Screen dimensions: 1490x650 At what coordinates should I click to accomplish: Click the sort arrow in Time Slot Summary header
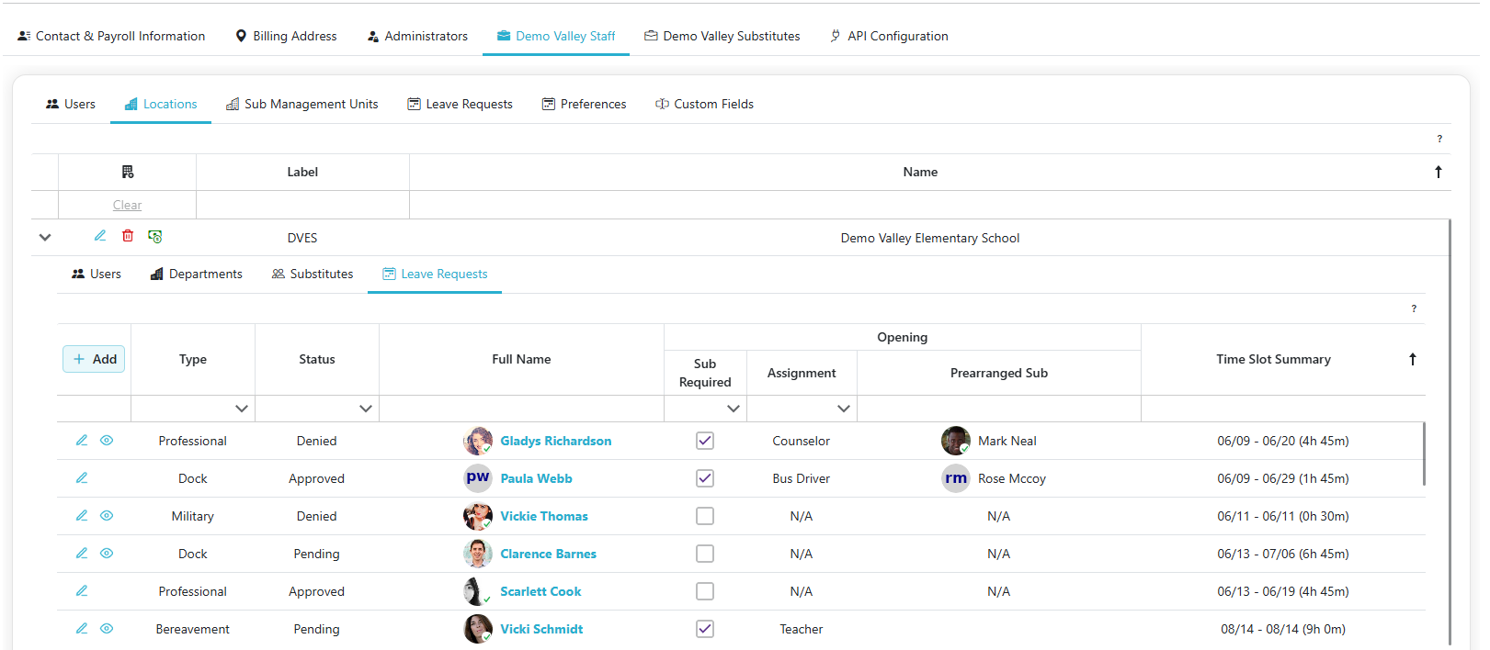click(x=1413, y=359)
